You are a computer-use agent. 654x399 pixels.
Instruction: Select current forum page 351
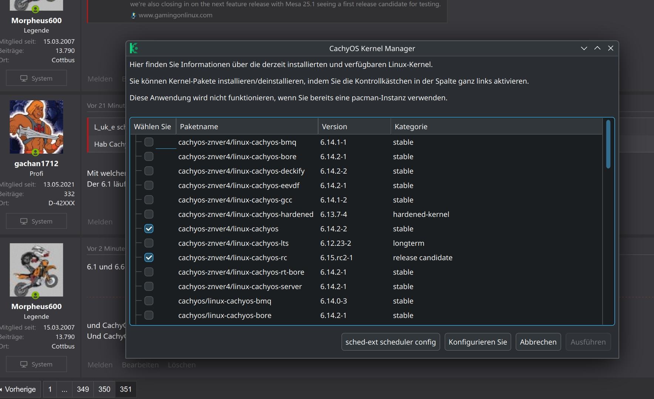pyautogui.click(x=126, y=389)
